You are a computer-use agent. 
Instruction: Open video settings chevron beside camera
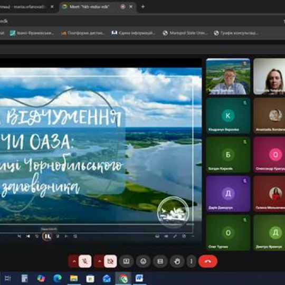(99, 261)
